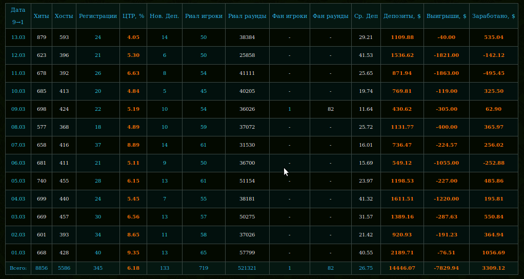
Task: Click the Риал игроки column header
Action: (x=204, y=16)
